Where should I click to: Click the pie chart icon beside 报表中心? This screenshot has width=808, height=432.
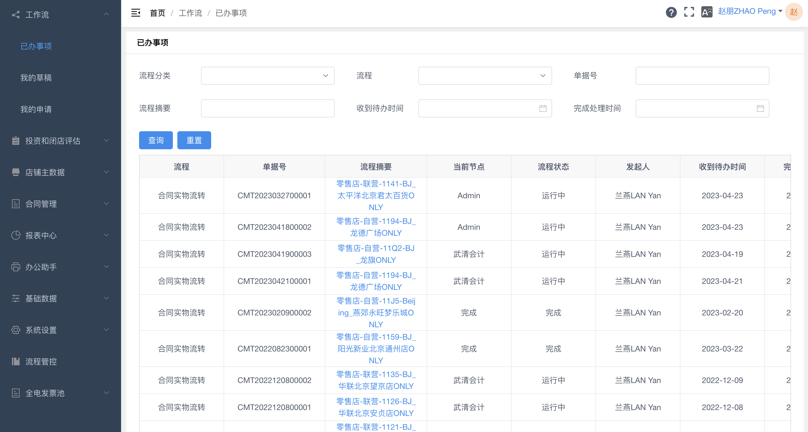pyautogui.click(x=16, y=235)
